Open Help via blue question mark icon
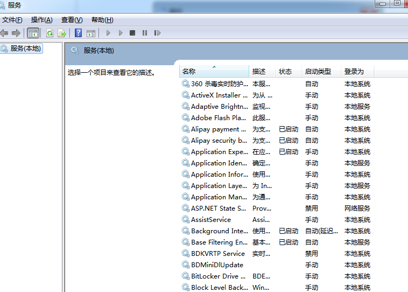Viewport: 408px width, 292px height. [x=79, y=33]
